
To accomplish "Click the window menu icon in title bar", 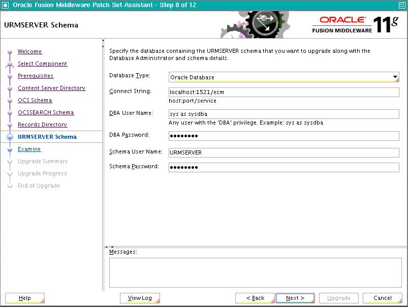I will point(5,5).
